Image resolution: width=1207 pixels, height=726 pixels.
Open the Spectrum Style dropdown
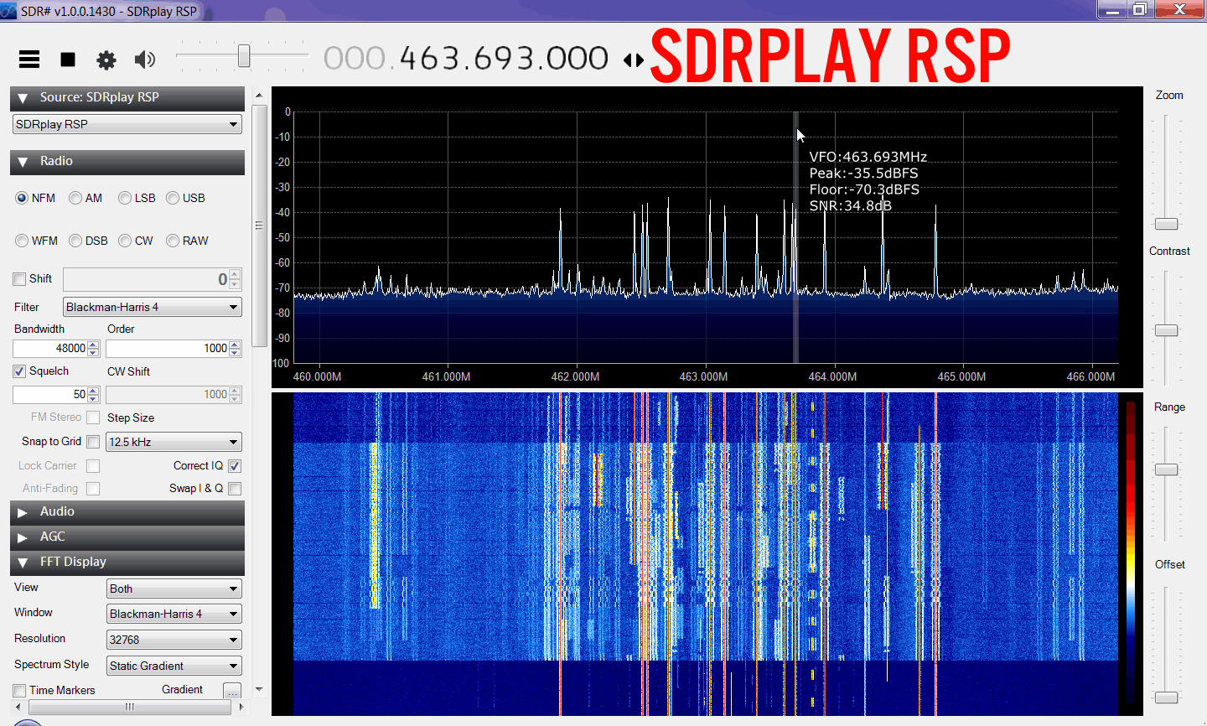point(174,666)
